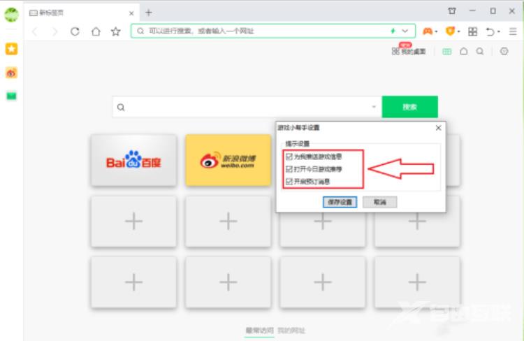Click the magnifier inside page search box
Image resolution: width=524 pixels, height=341 pixels.
tap(121, 108)
